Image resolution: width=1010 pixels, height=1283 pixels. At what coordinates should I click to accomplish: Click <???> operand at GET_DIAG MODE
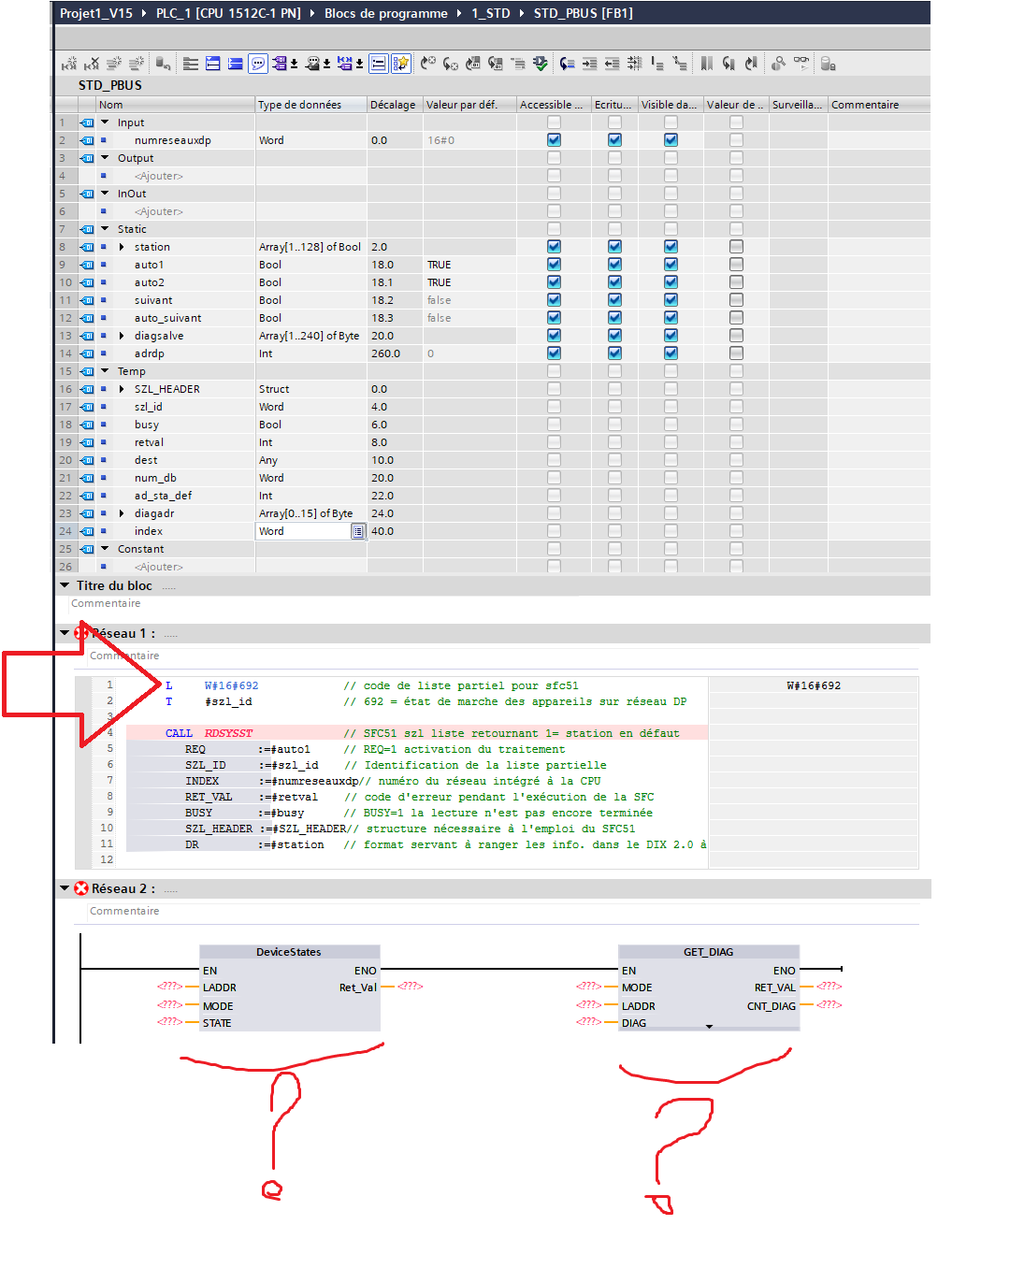pyautogui.click(x=588, y=987)
